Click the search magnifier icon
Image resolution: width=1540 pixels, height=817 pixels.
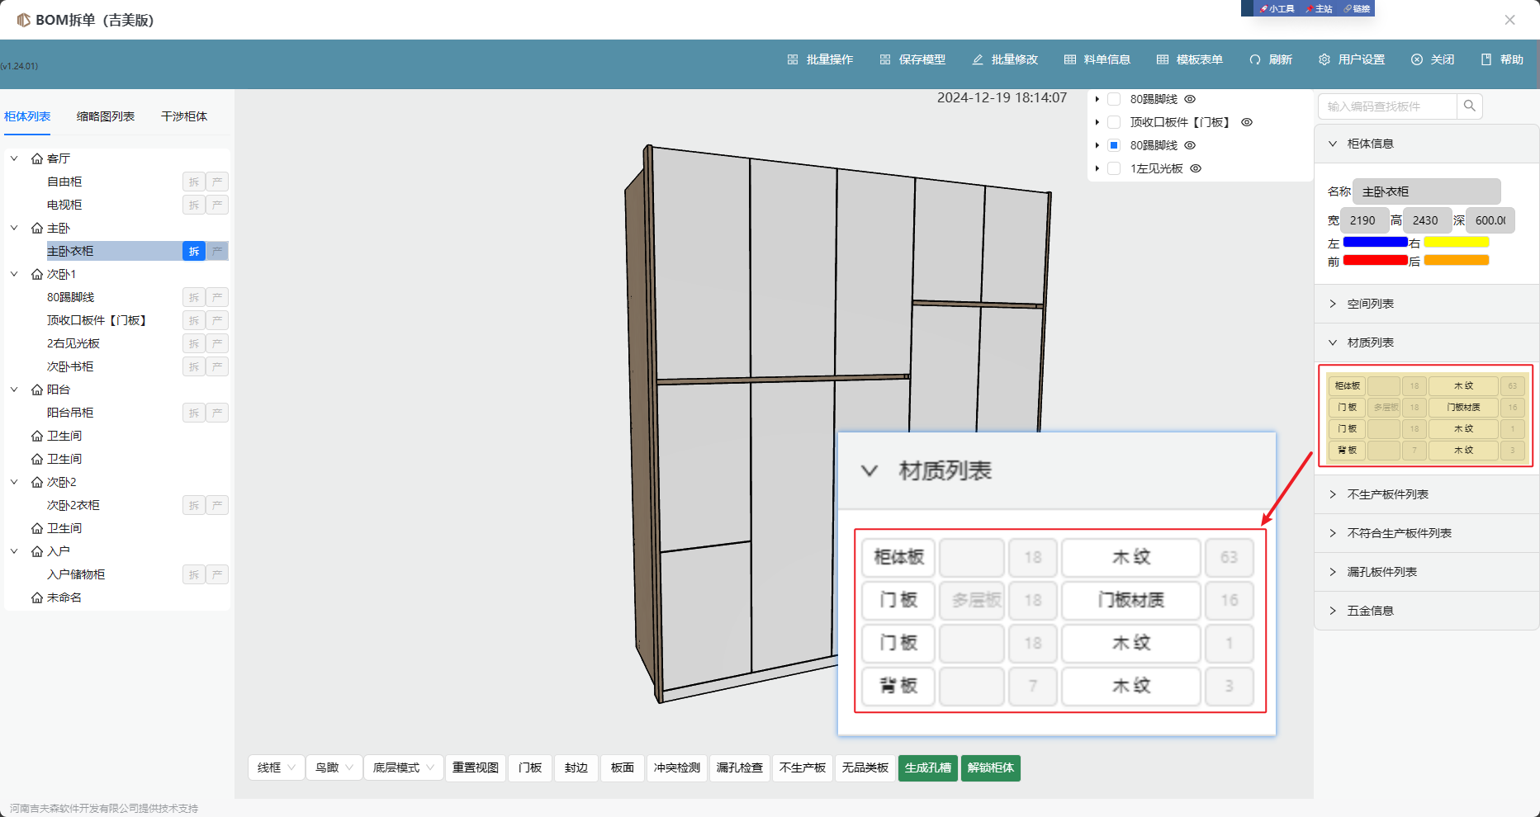click(x=1469, y=106)
